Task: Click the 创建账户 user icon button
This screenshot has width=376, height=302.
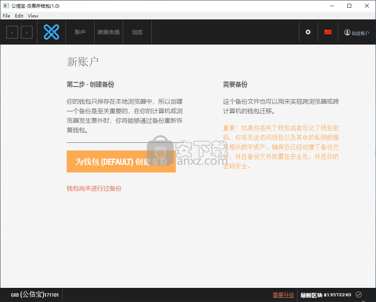Action: [x=357, y=33]
